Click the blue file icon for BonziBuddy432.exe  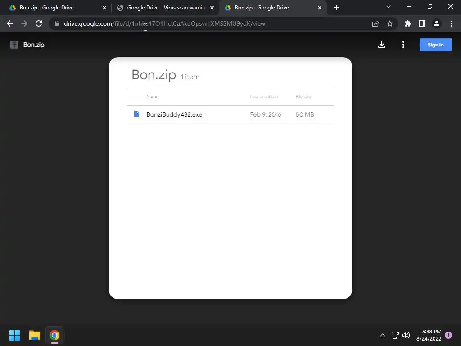[136, 114]
